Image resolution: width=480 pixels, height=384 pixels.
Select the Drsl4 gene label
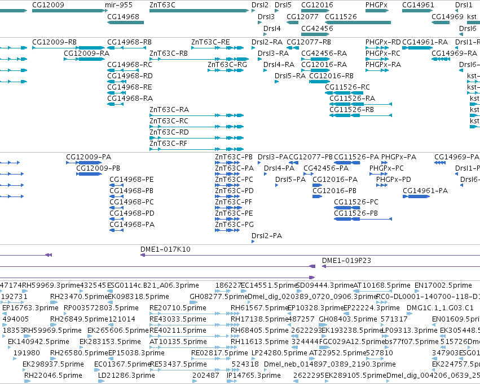click(x=272, y=28)
